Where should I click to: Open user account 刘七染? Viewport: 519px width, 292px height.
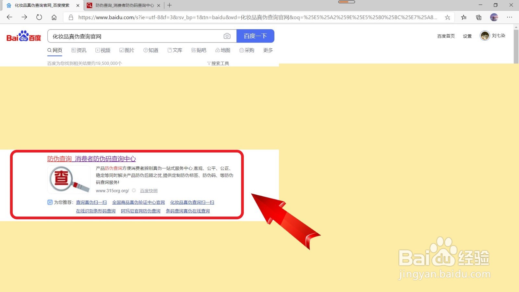(493, 36)
